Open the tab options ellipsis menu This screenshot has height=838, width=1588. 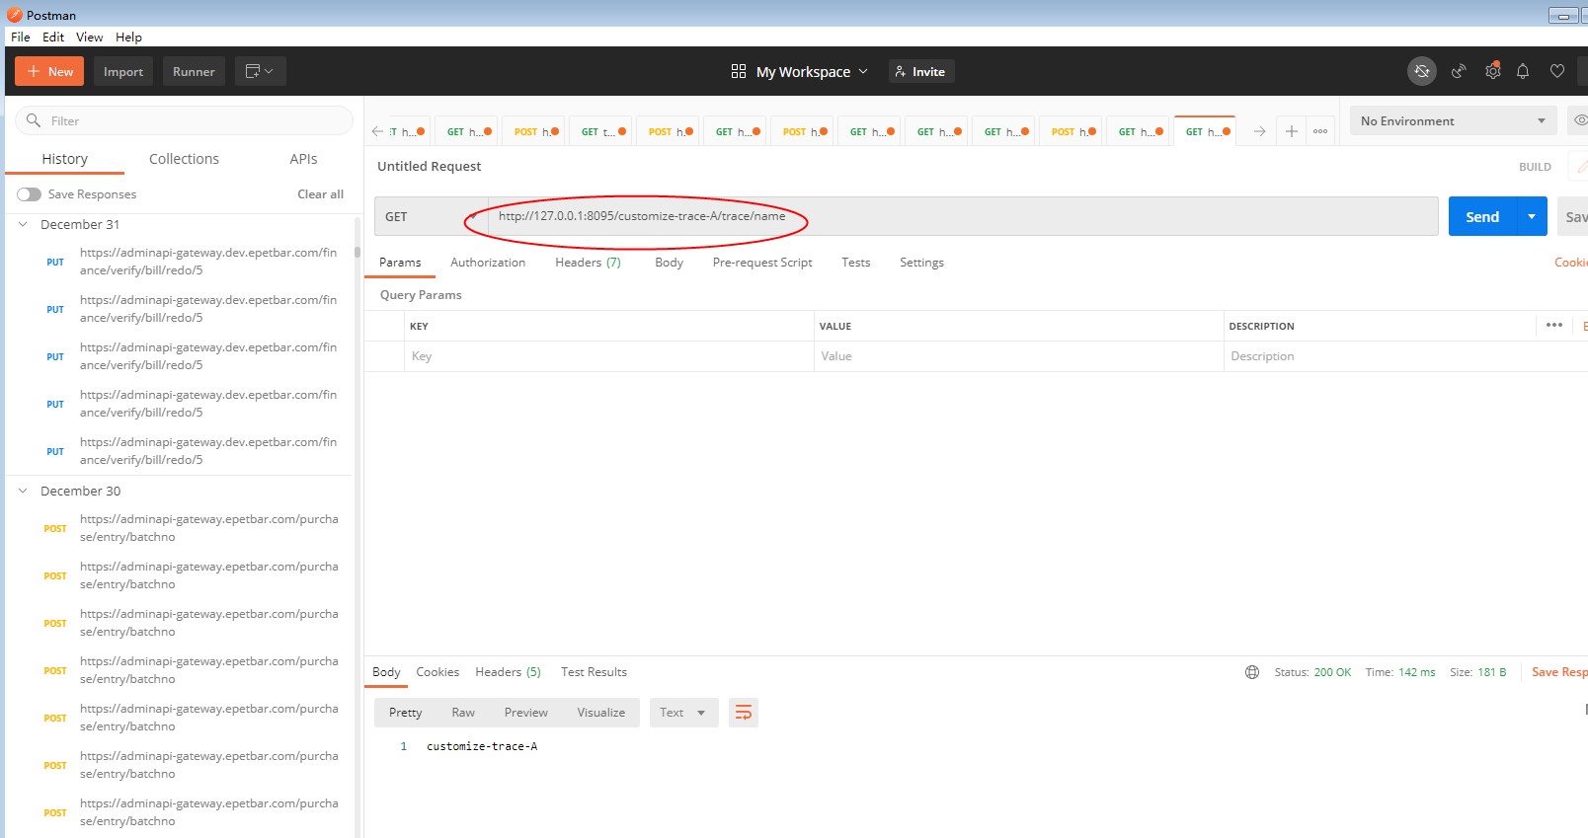(x=1320, y=131)
